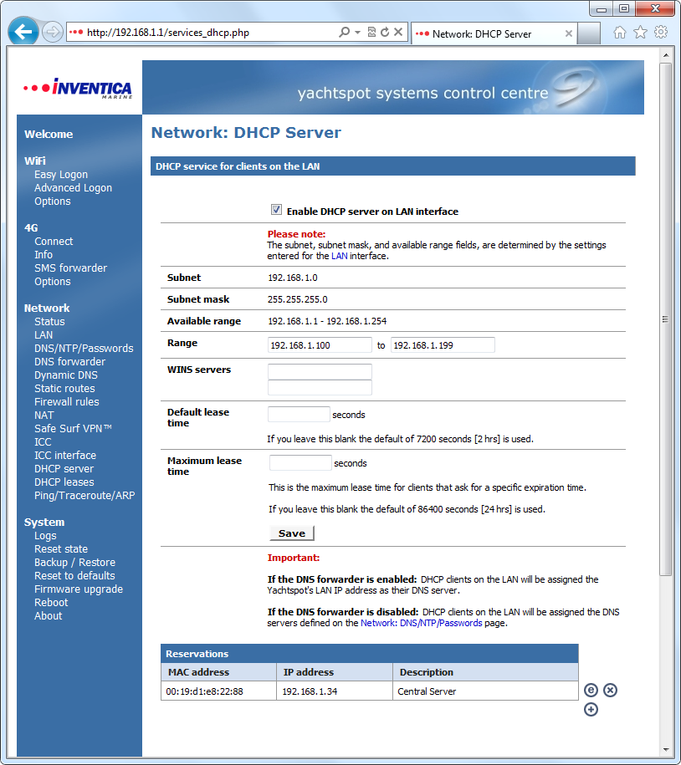The height and width of the screenshot is (765, 681).
Task: Edit the Central Server reservation
Action: click(x=591, y=690)
